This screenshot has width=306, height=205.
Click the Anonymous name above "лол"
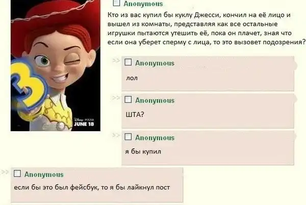pos(155,63)
